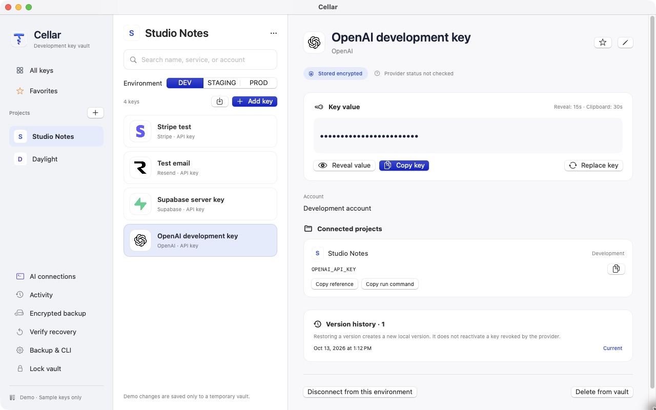Reveal the hidden key value
Screen dimensions: 656x410
tap(344, 166)
